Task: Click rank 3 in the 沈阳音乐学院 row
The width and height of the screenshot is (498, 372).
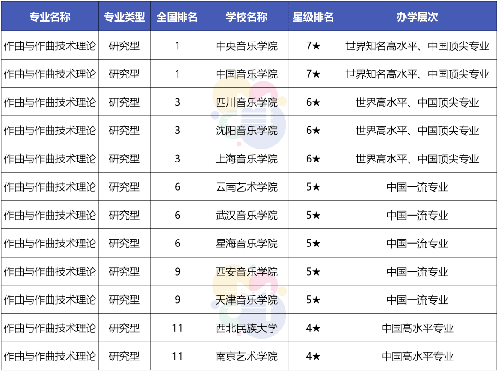Action: pyautogui.click(x=177, y=130)
